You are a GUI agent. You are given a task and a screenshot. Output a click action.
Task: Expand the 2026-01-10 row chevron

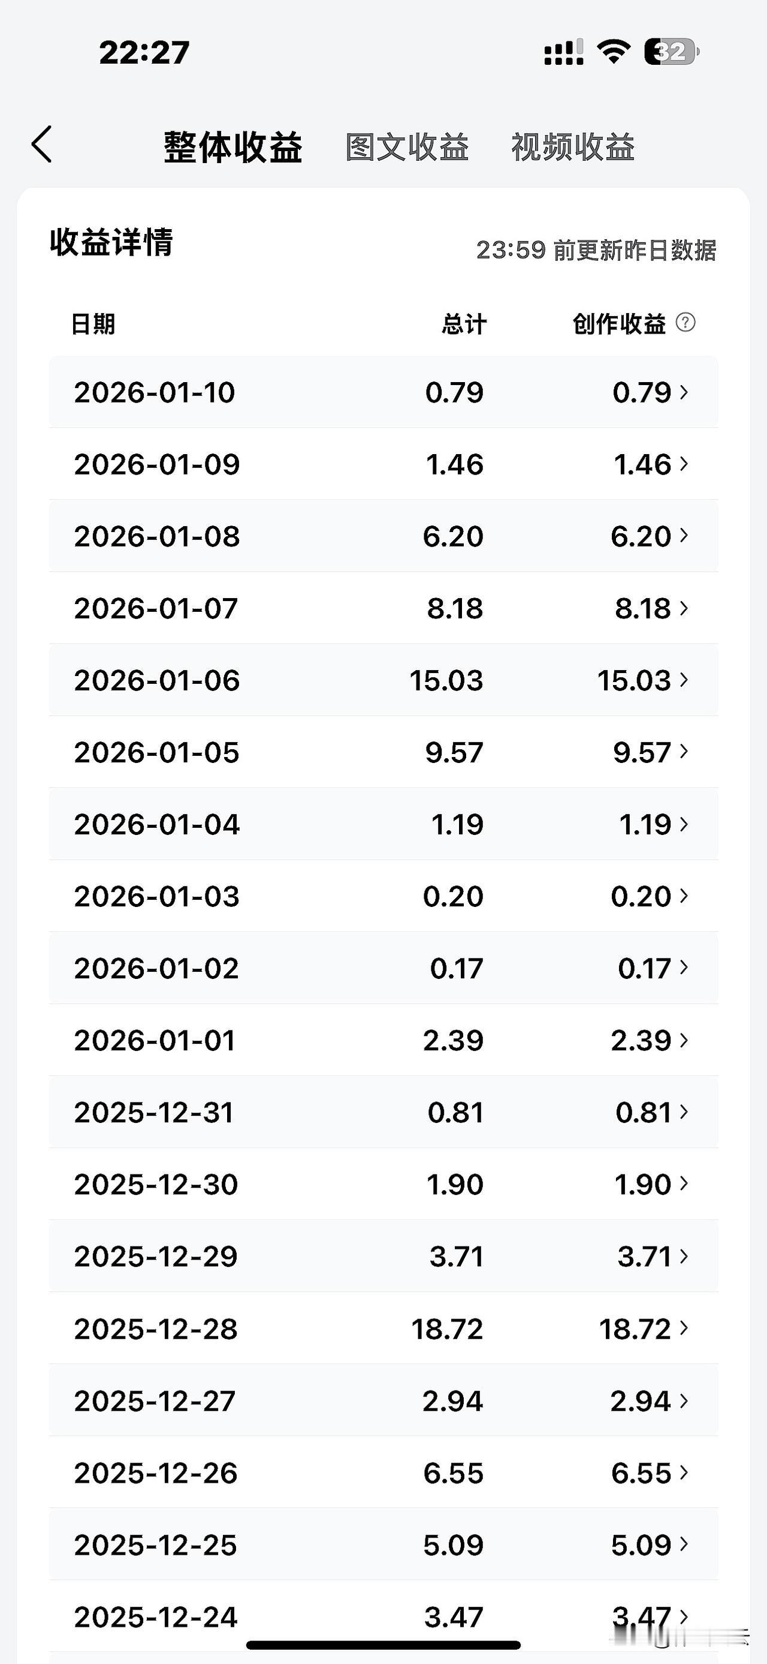(x=684, y=392)
